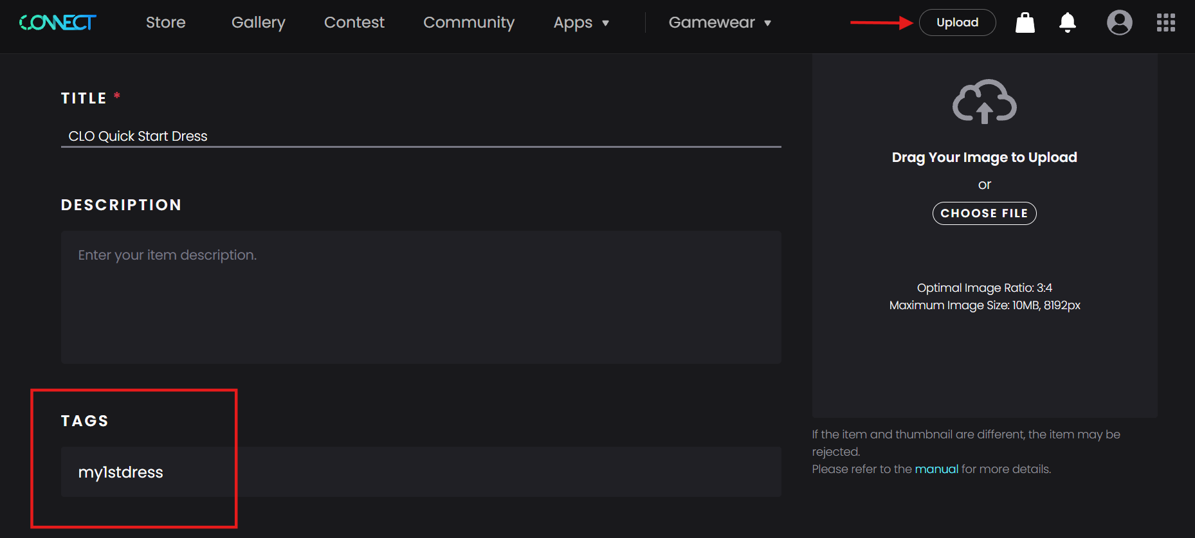The width and height of the screenshot is (1195, 538).
Task: Open the notifications bell
Action: click(x=1068, y=22)
